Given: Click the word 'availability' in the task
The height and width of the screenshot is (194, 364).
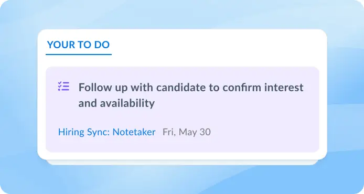Looking at the screenshot, I should (x=127, y=103).
